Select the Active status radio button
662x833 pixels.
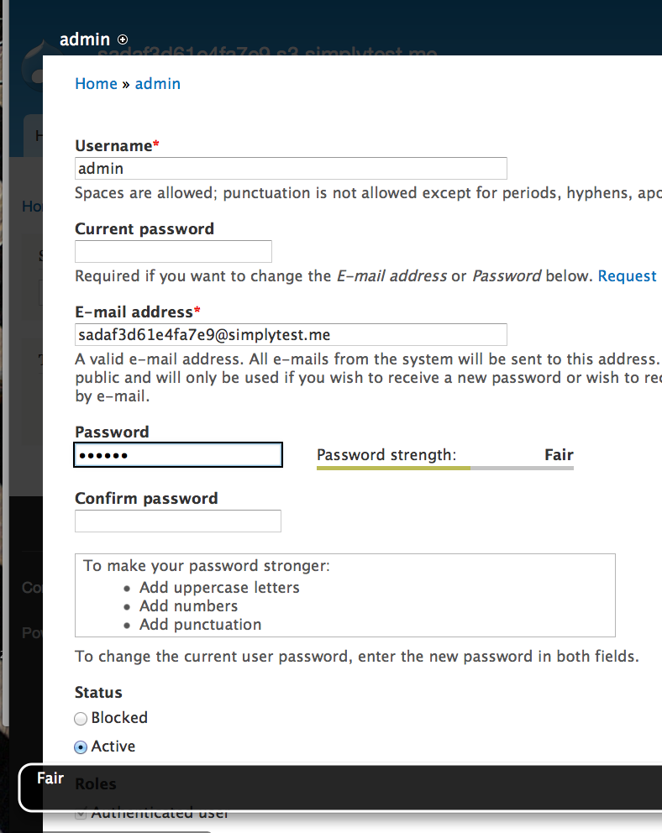pyautogui.click(x=81, y=747)
